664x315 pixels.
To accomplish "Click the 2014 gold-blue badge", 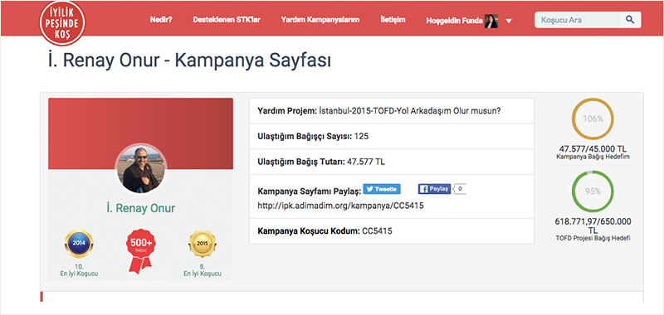I will pyautogui.click(x=79, y=243).
